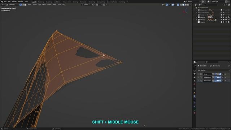
Task: Open Object Constraints properties tab icon
Action: (x=195, y=106)
